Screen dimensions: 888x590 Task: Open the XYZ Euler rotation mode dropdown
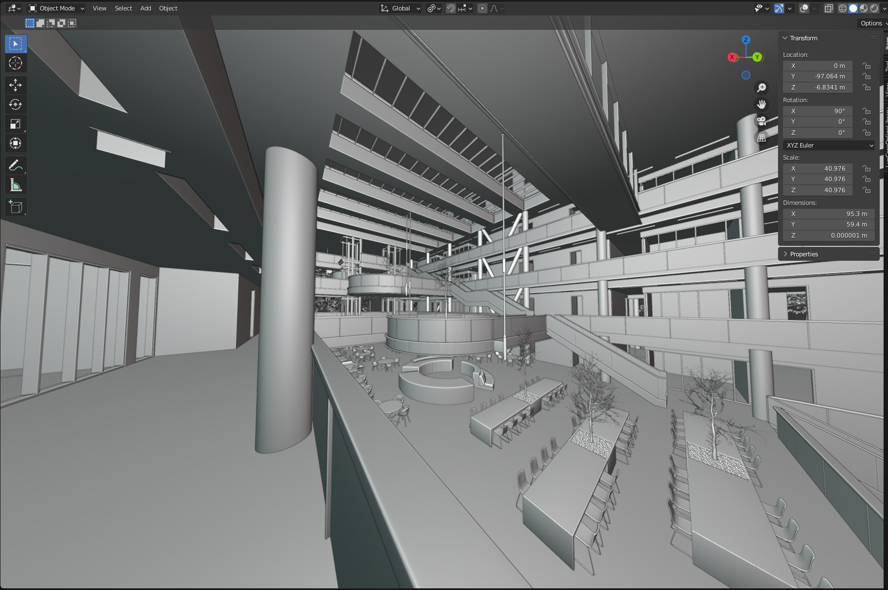(829, 145)
